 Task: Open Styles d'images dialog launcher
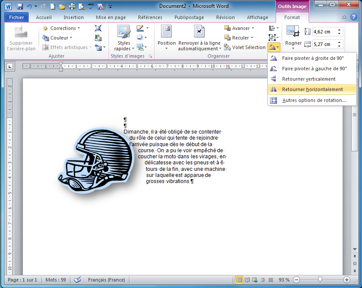[151, 56]
